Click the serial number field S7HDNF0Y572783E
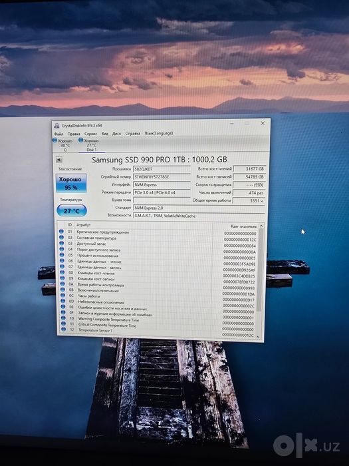This screenshot has width=349, height=466. (x=162, y=177)
